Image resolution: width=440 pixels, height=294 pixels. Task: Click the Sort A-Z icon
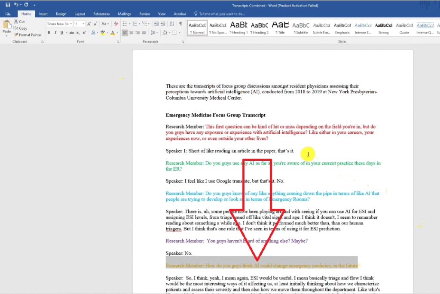click(x=172, y=24)
